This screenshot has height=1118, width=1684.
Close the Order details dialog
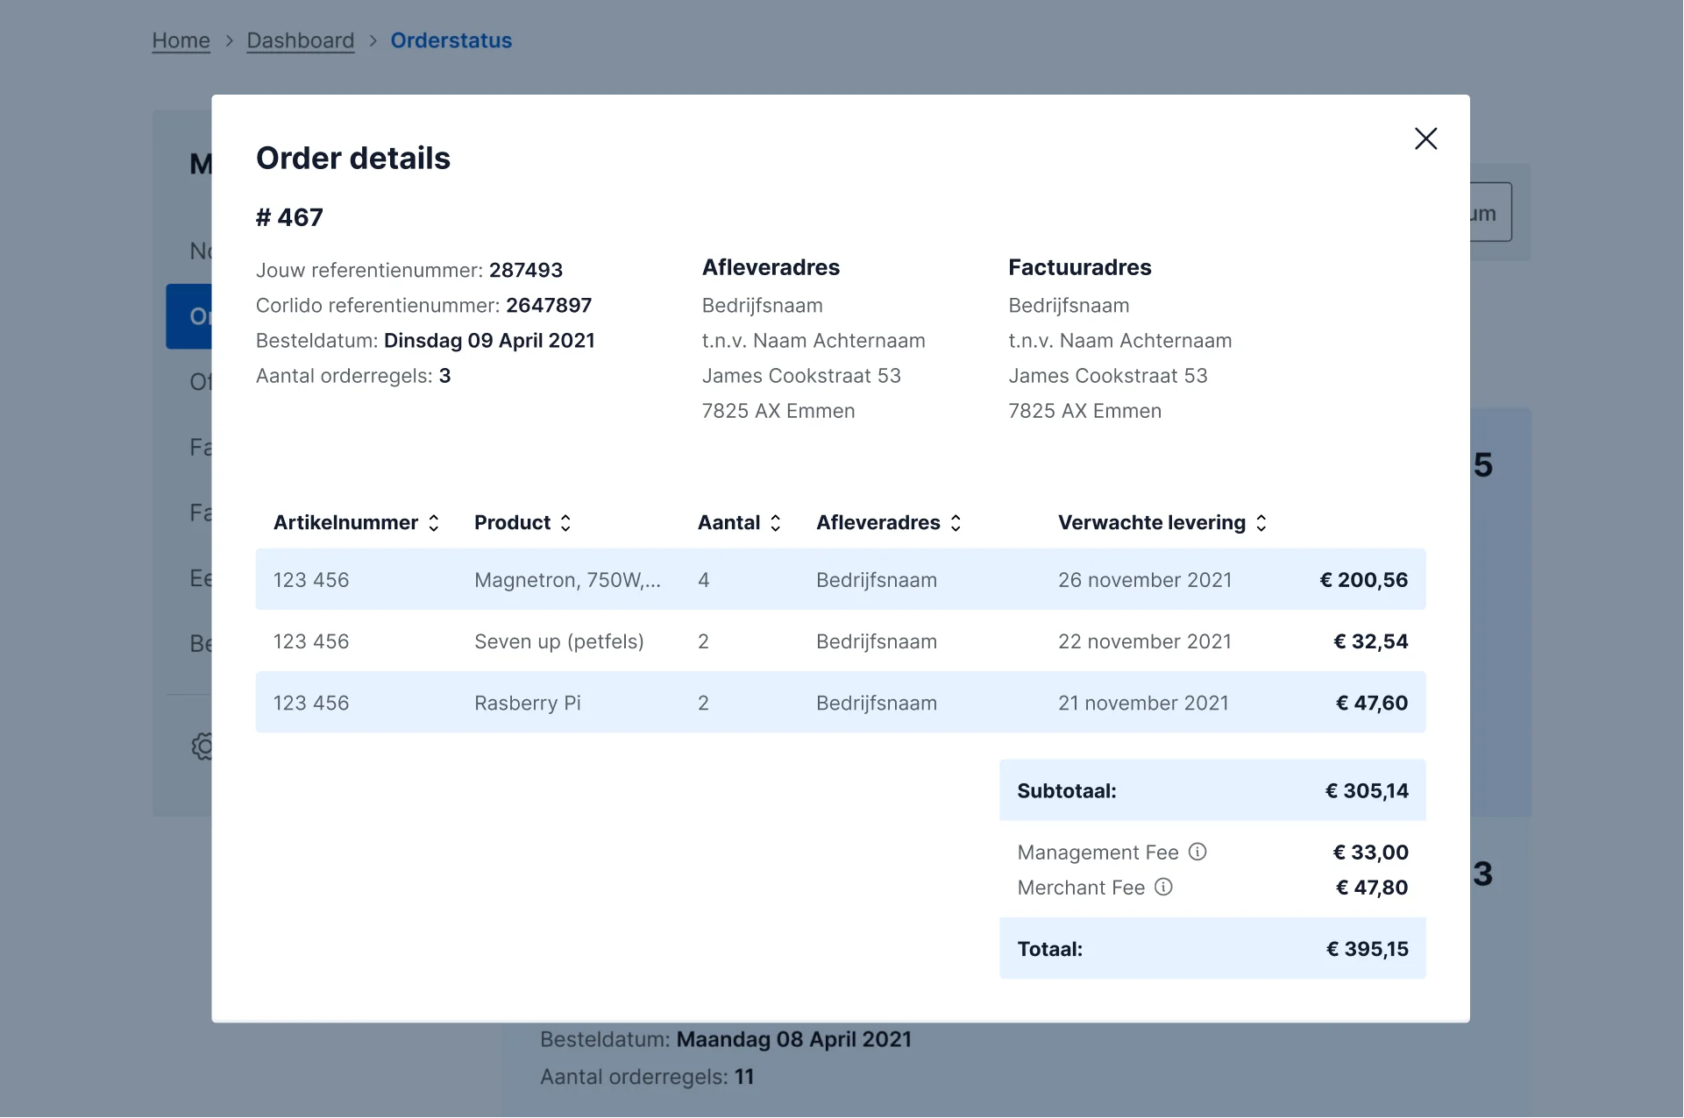1425,138
